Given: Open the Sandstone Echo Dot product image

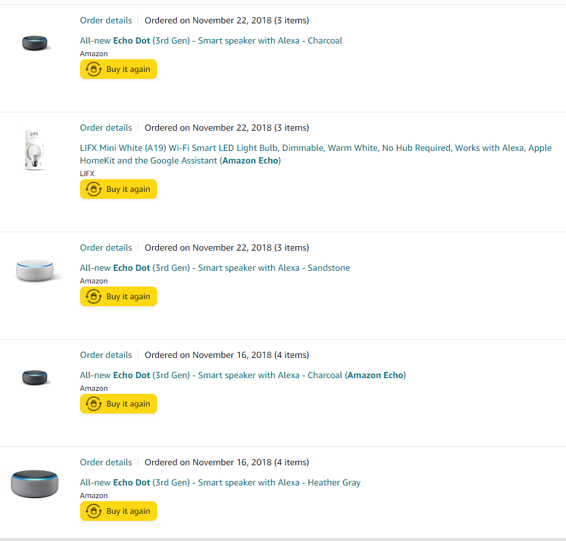Looking at the screenshot, I should click(x=35, y=270).
